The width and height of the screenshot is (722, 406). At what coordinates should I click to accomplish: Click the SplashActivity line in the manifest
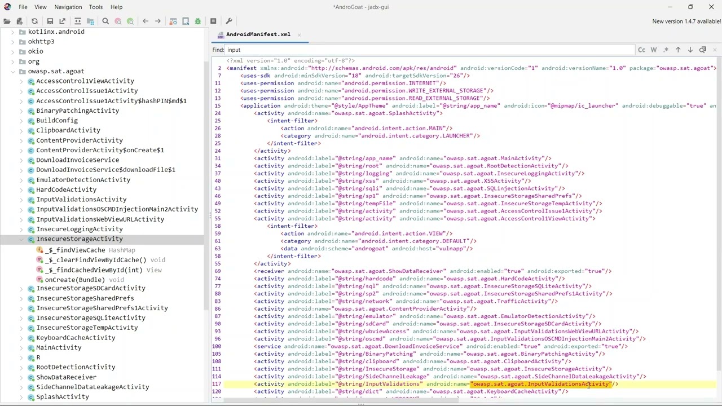click(349, 113)
